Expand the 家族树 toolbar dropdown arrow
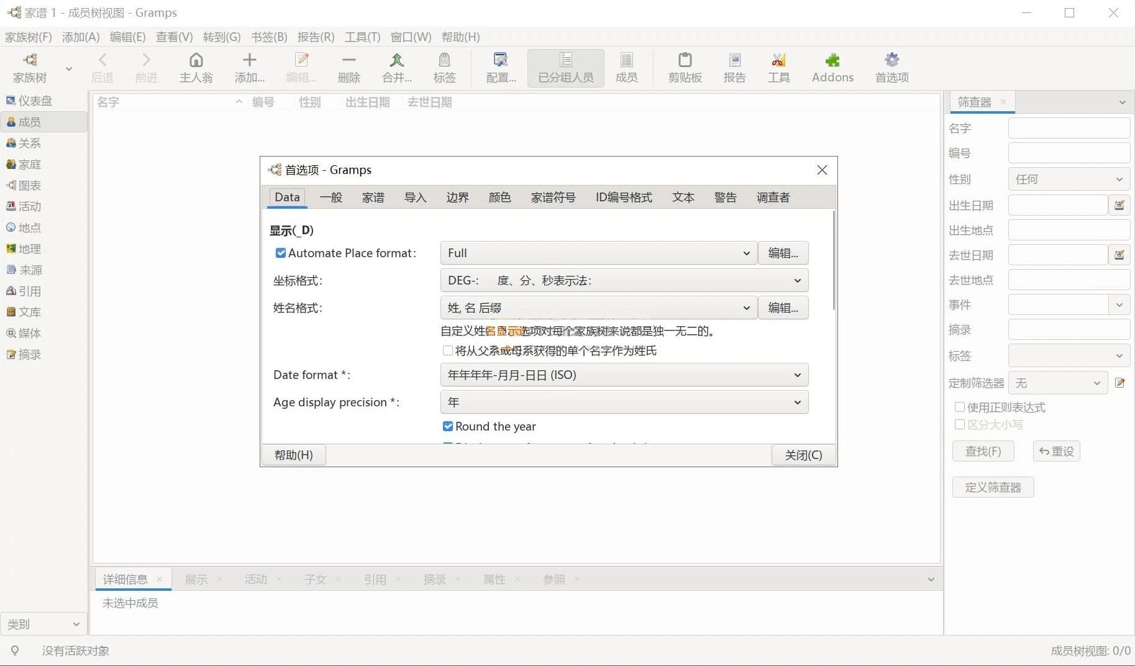Image resolution: width=1135 pixels, height=666 pixels. coord(69,68)
